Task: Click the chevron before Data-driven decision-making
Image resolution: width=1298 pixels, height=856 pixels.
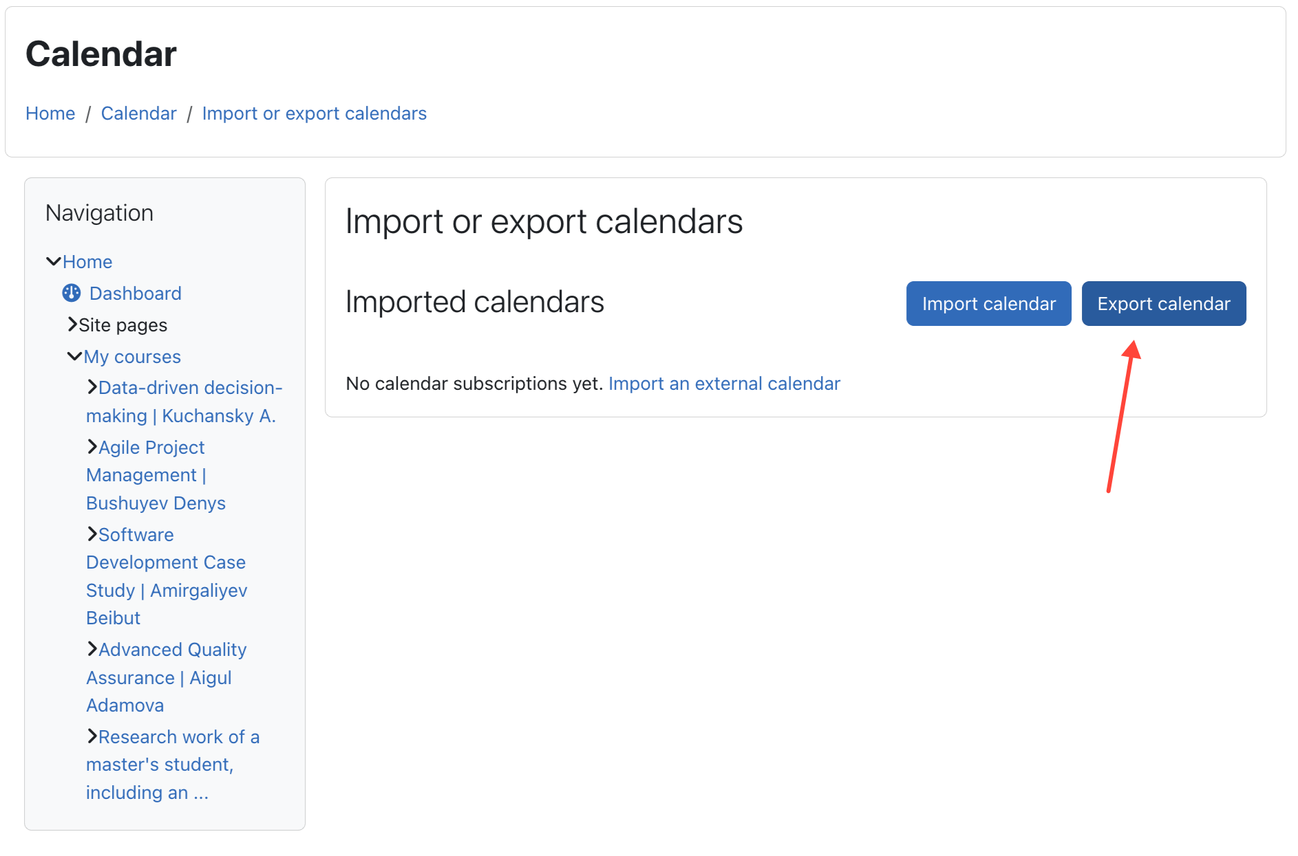Action: click(93, 387)
